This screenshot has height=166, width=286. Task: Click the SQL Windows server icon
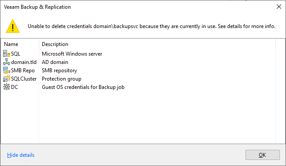pyautogui.click(x=7, y=54)
